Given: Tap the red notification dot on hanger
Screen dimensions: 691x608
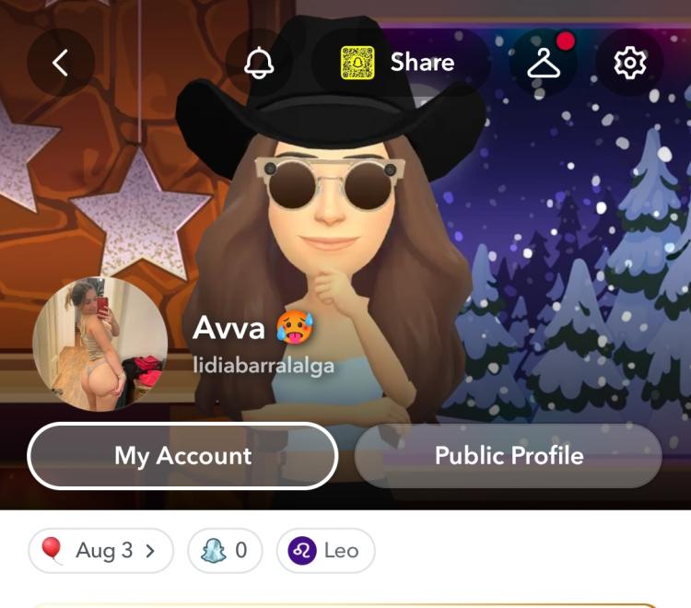Looking at the screenshot, I should [x=566, y=41].
